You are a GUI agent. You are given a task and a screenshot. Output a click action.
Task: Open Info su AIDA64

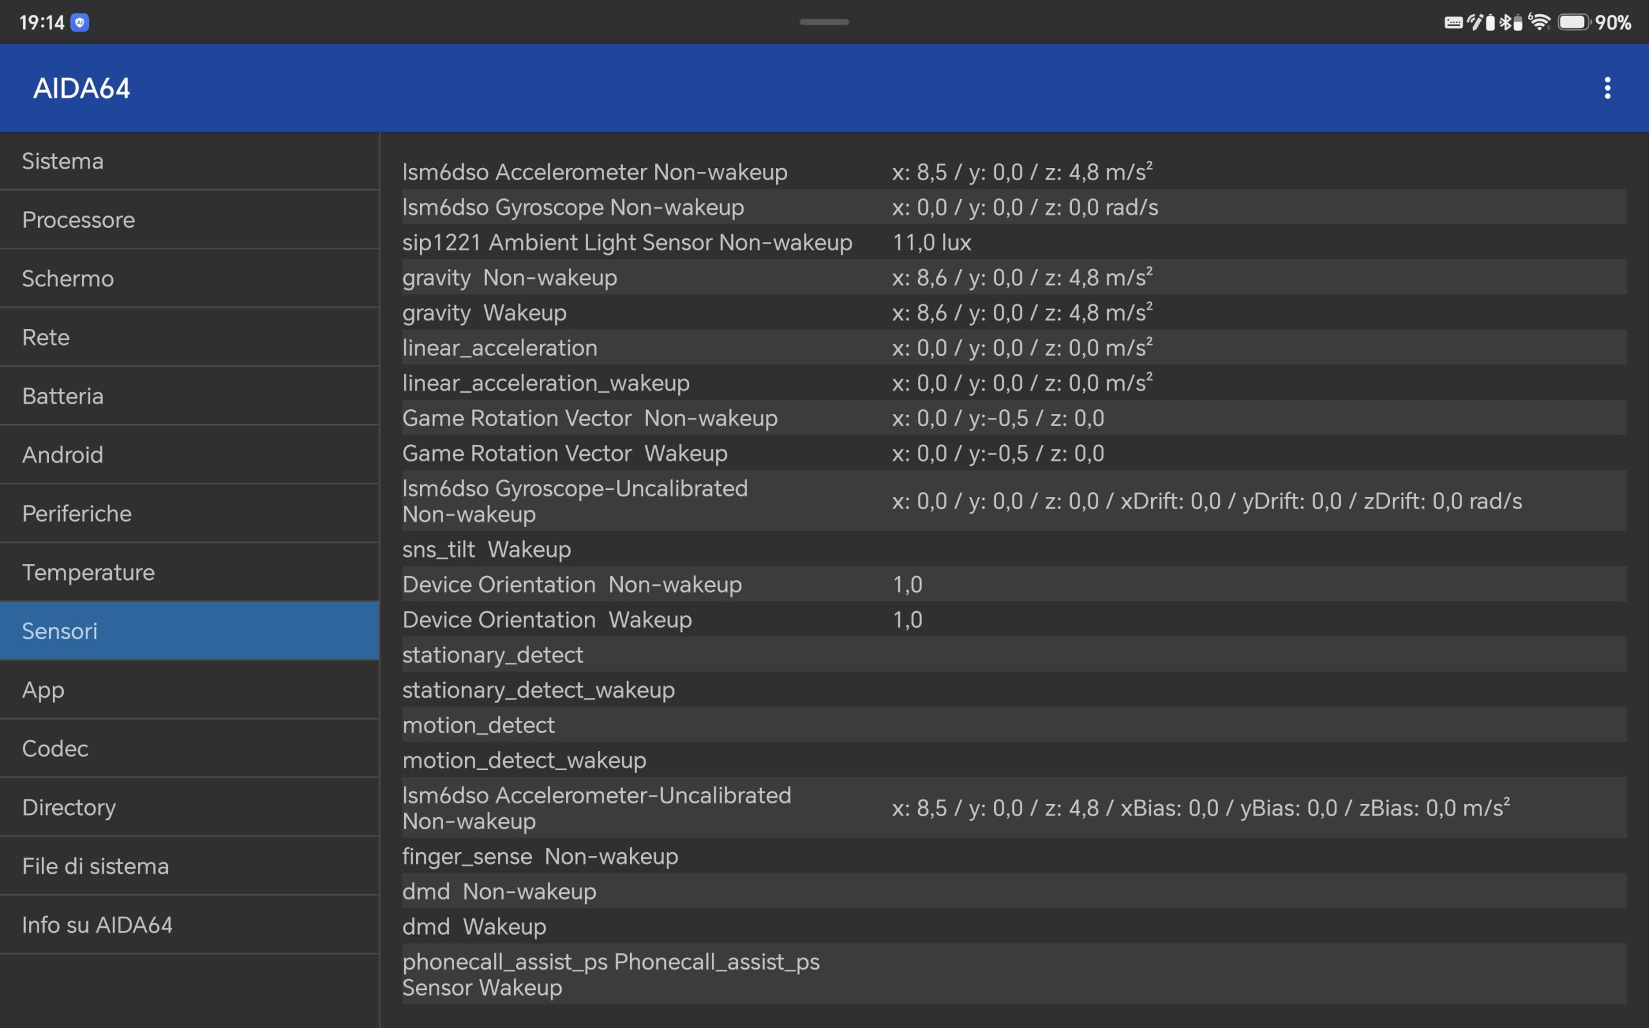(189, 924)
